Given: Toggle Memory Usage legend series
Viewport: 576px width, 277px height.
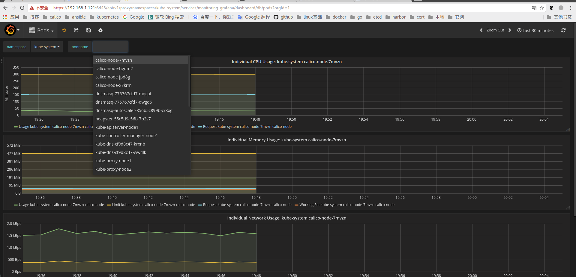Looking at the screenshot, I should coord(59,205).
